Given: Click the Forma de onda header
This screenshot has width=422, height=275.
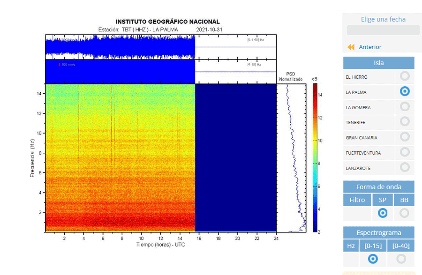Looking at the screenshot, I should click(379, 187).
